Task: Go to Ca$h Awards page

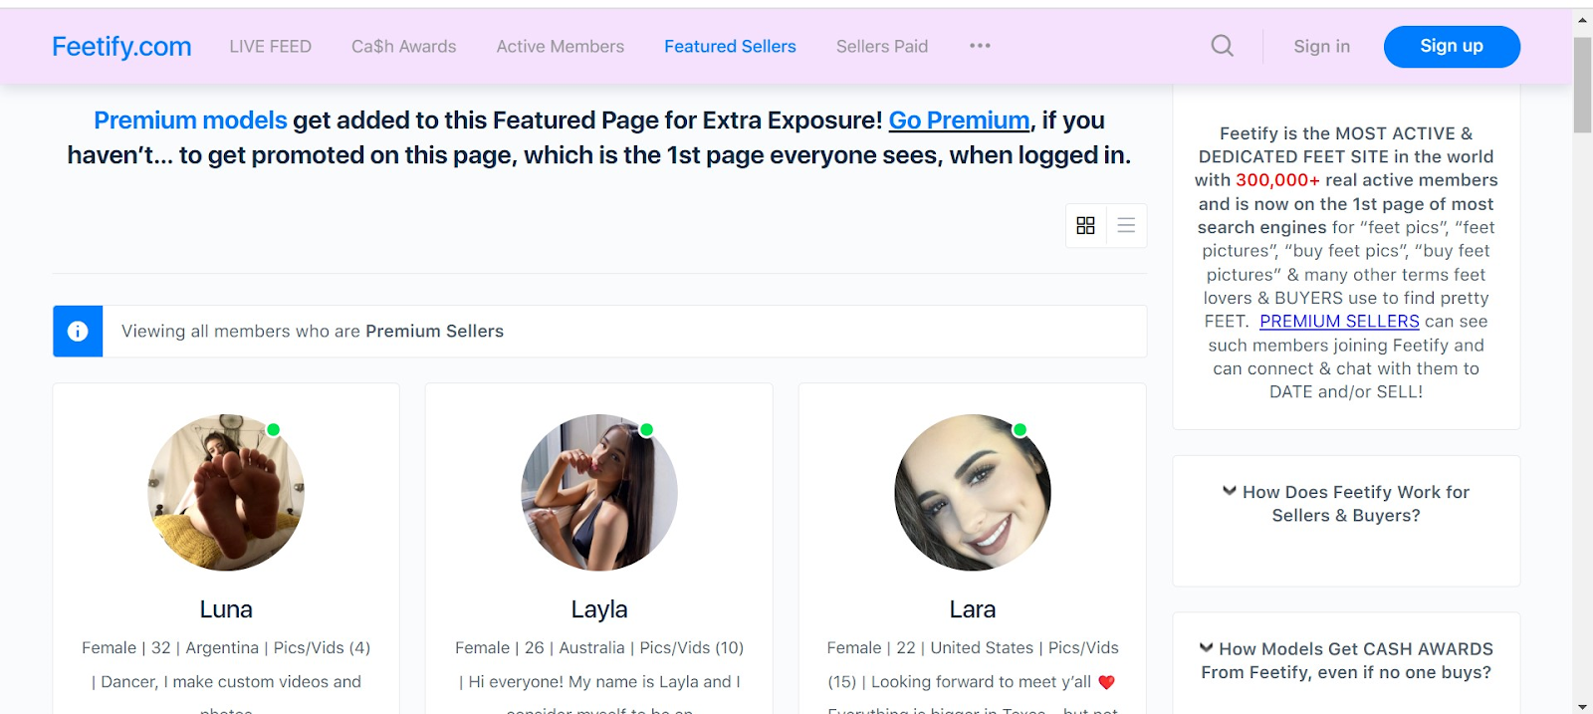Action: [403, 47]
